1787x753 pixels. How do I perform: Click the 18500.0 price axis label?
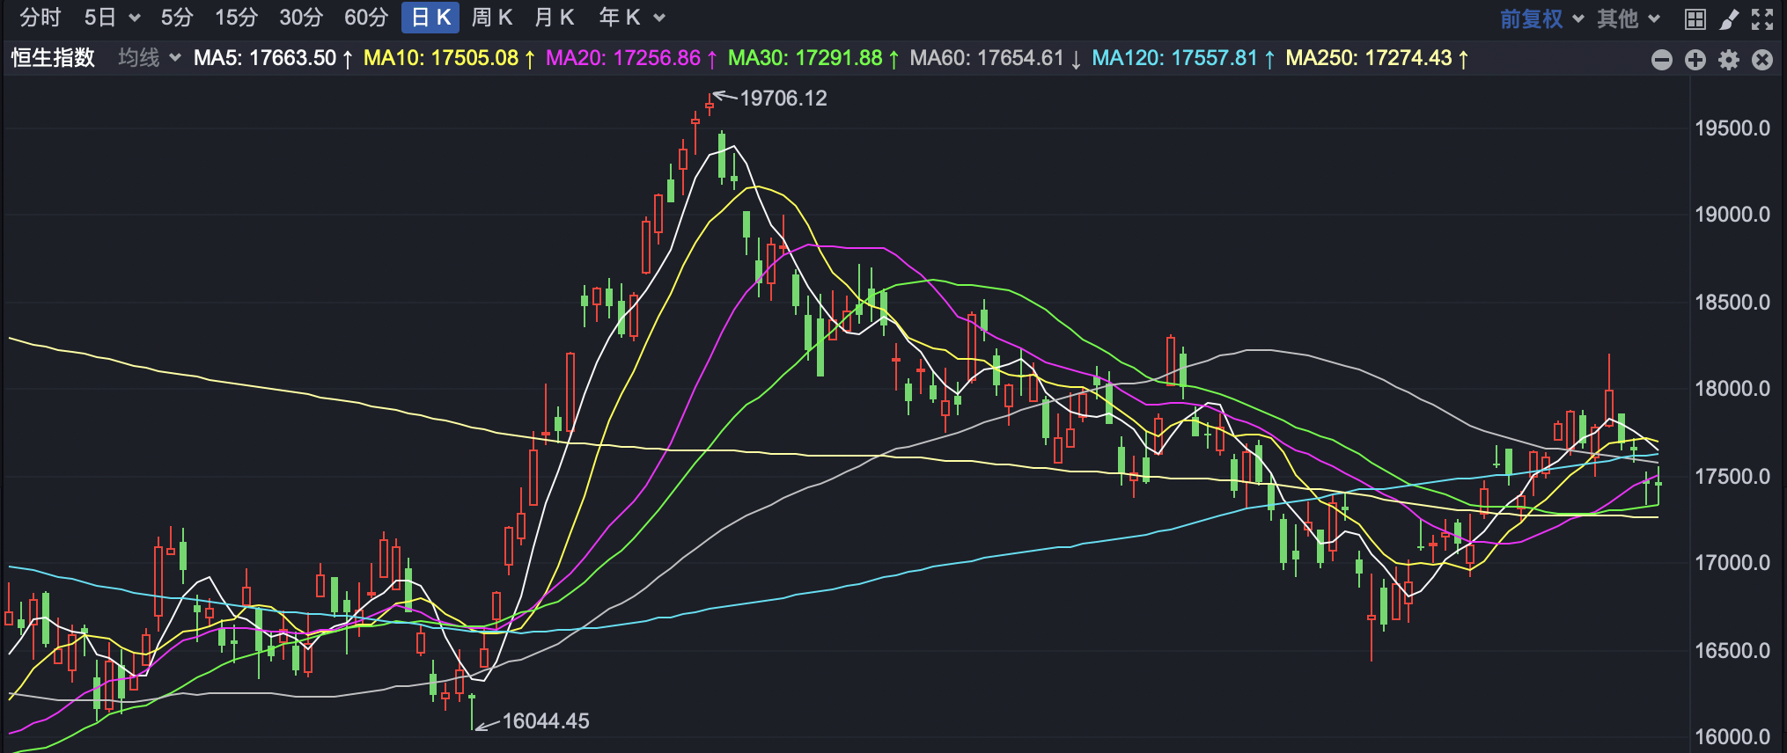point(1732,303)
